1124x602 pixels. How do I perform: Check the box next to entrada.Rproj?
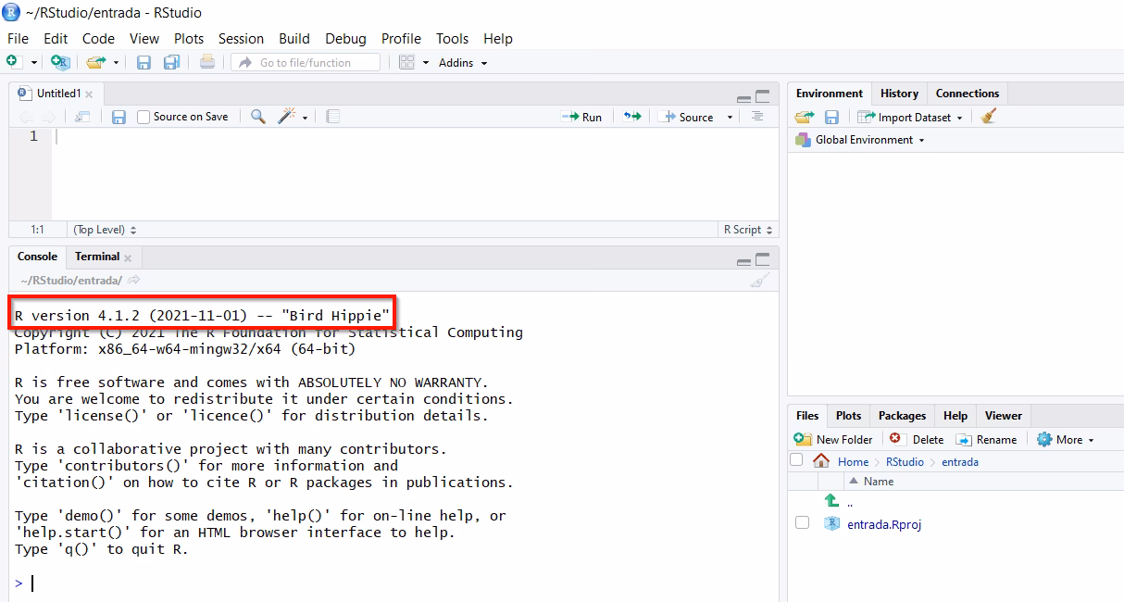point(802,523)
